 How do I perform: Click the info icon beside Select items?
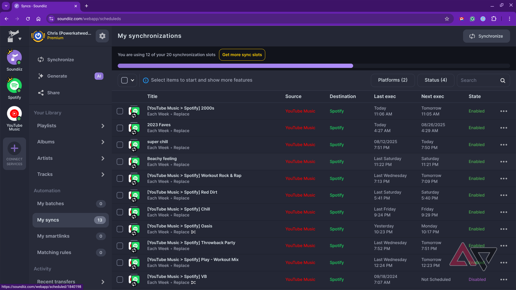click(146, 80)
